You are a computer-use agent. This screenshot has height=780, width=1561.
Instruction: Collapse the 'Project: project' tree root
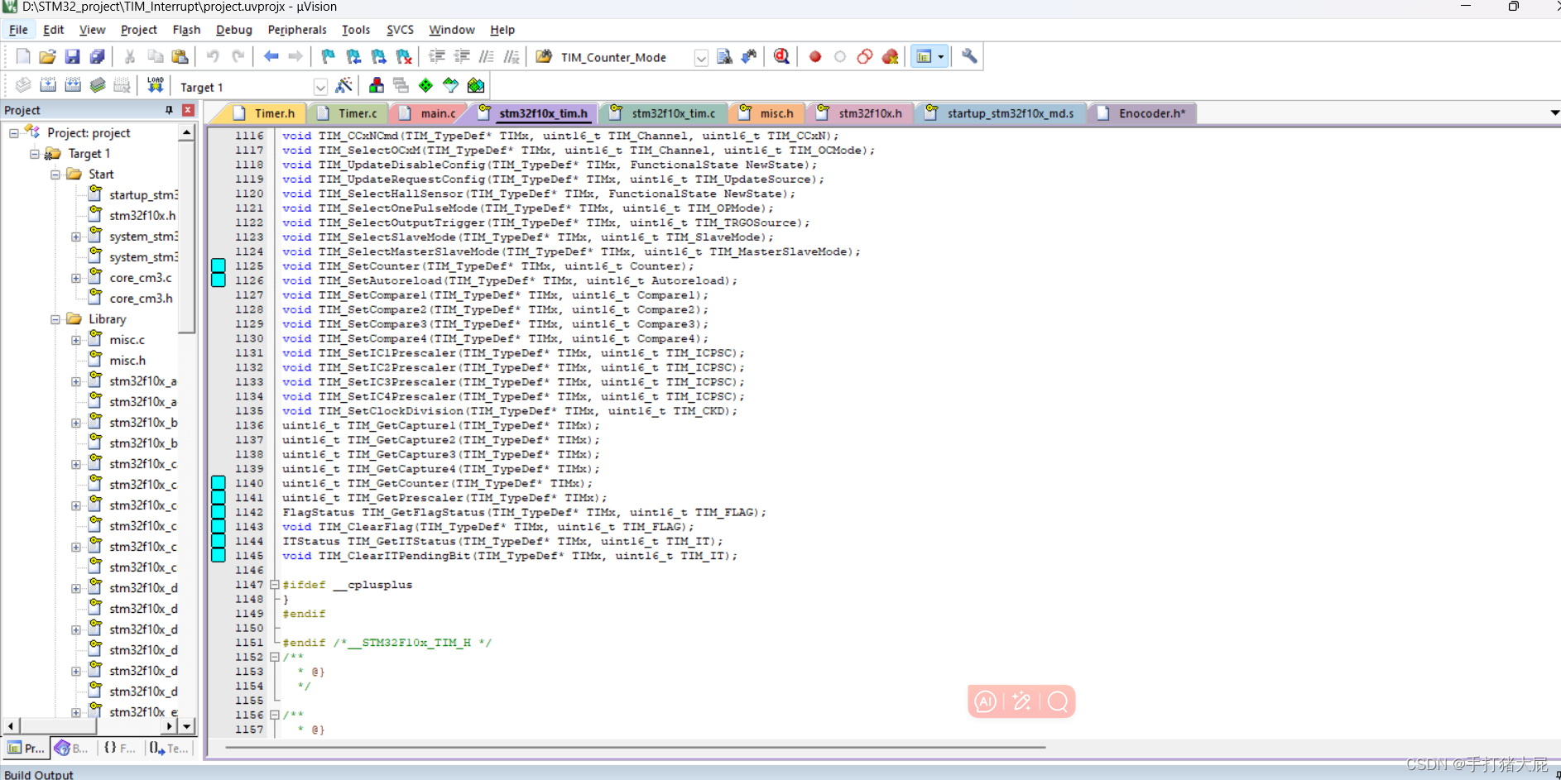tap(13, 133)
